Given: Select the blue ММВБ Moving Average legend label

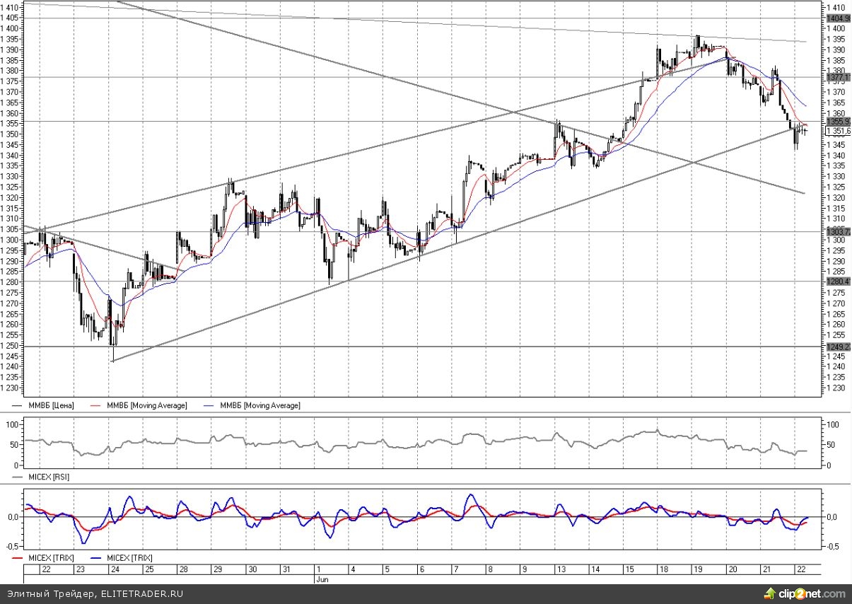Looking at the screenshot, I should (260, 405).
